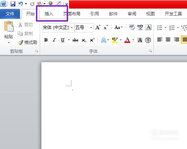Apply the yellow text highlight color
Screen dimensions: 187x149
(115, 40)
